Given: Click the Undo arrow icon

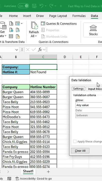Looking at the screenshot, I should [41, 6].
